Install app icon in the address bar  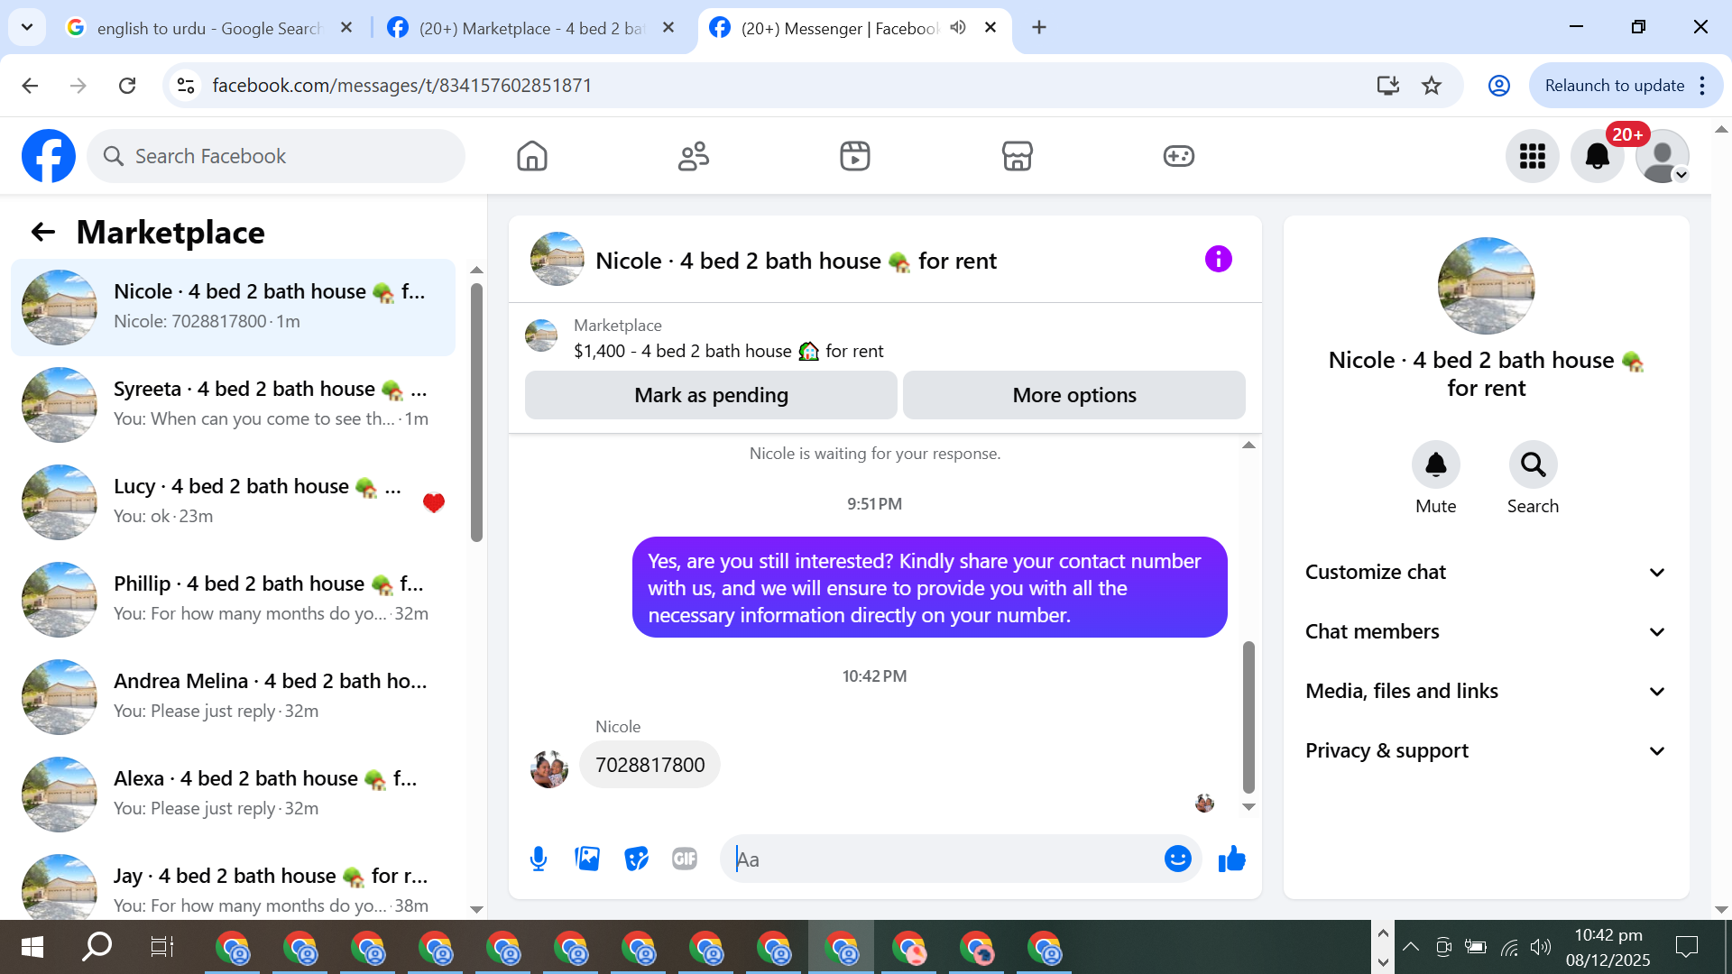pos(1387,86)
